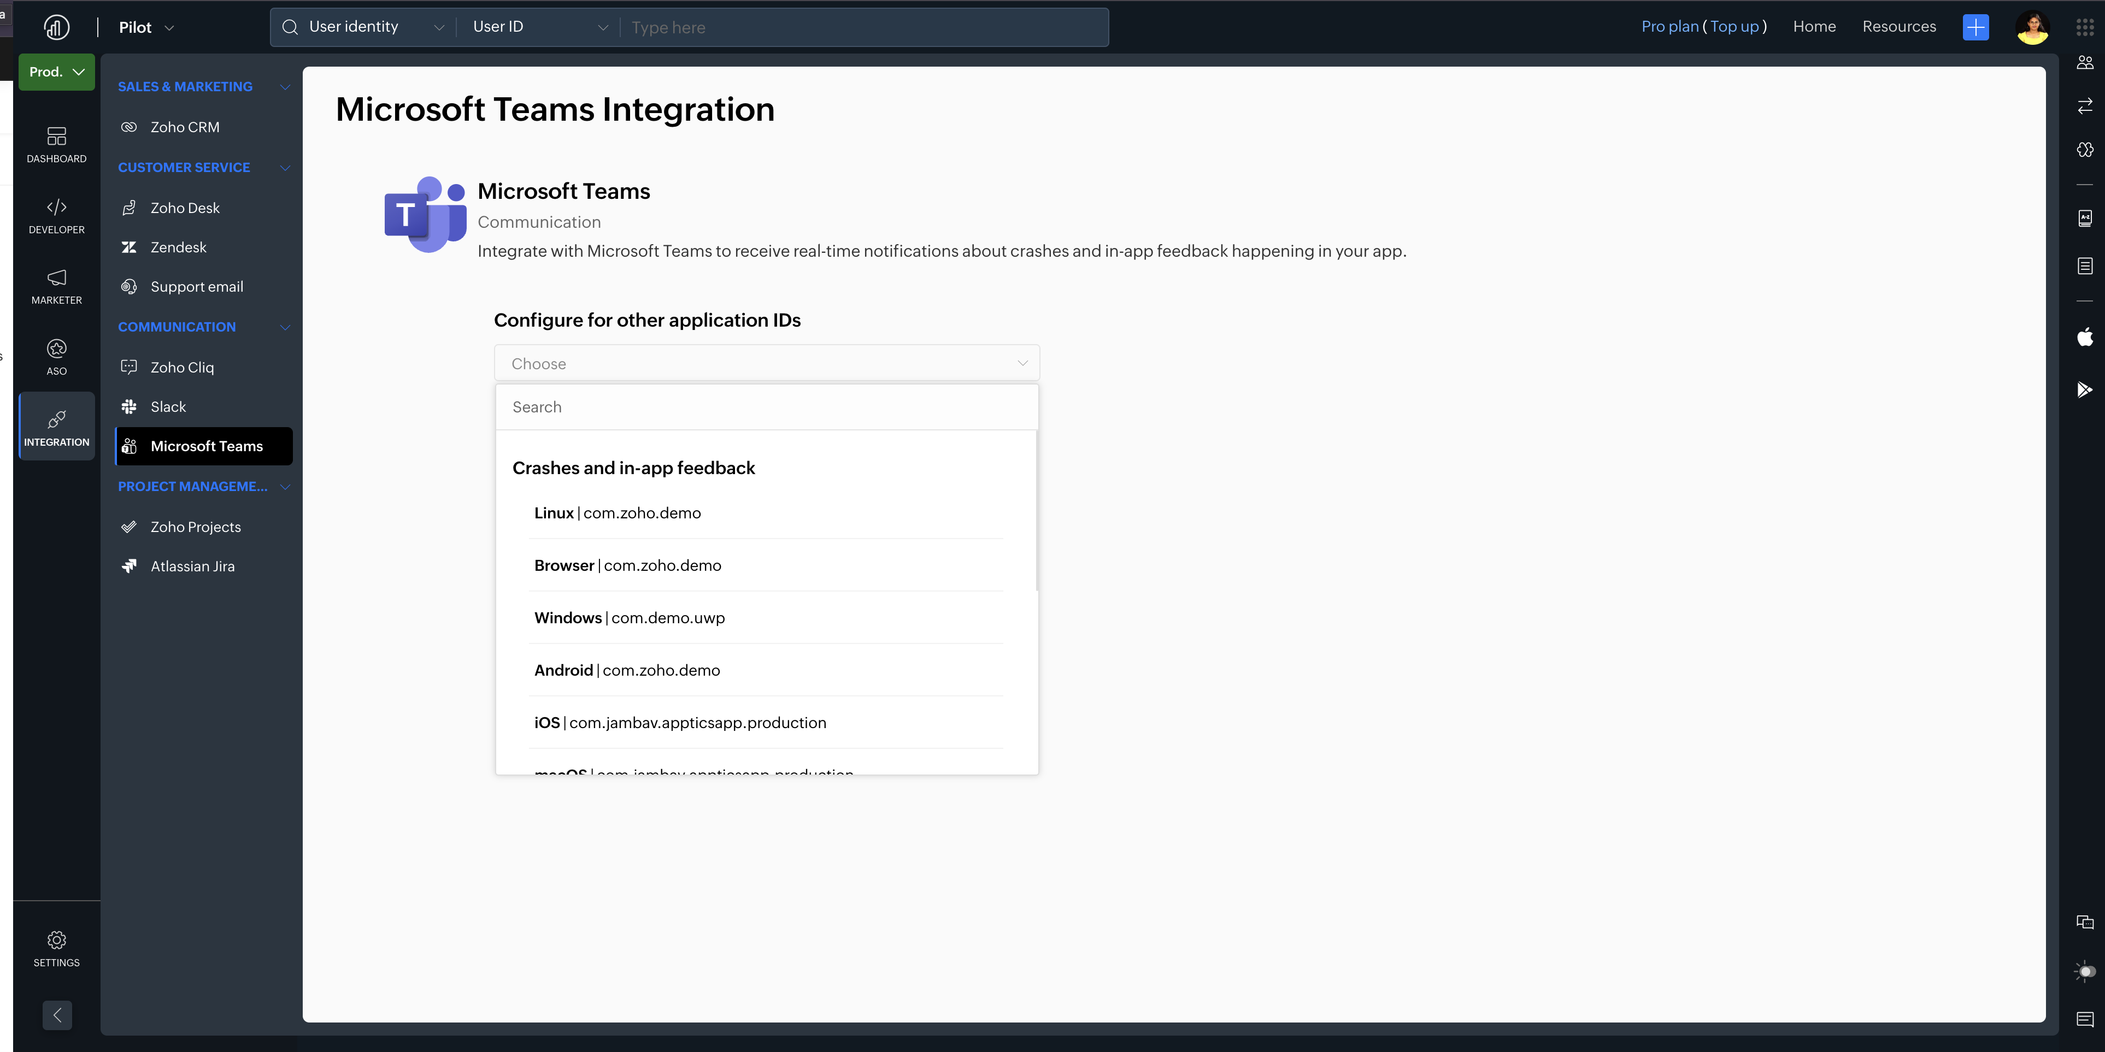Select Zoho Desk in customer service

click(x=185, y=208)
